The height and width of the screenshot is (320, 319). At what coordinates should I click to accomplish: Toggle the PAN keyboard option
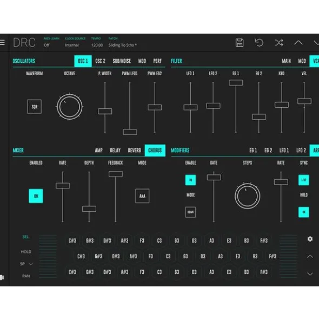pos(26,276)
